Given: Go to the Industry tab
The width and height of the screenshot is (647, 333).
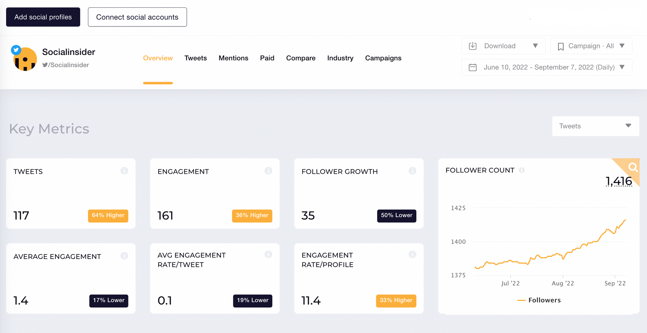Looking at the screenshot, I should coord(340,58).
